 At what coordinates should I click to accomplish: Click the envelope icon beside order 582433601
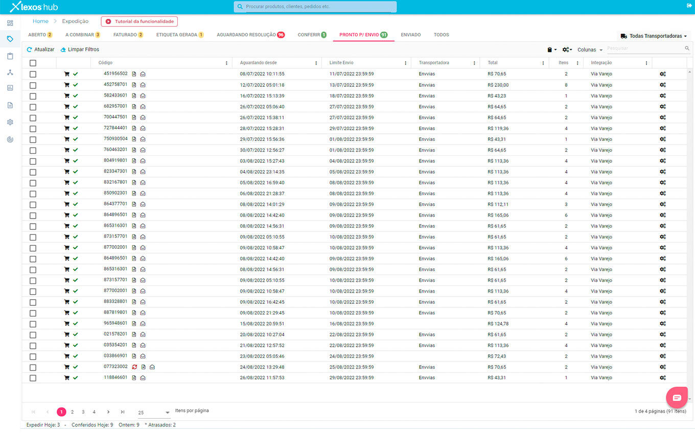click(x=143, y=96)
